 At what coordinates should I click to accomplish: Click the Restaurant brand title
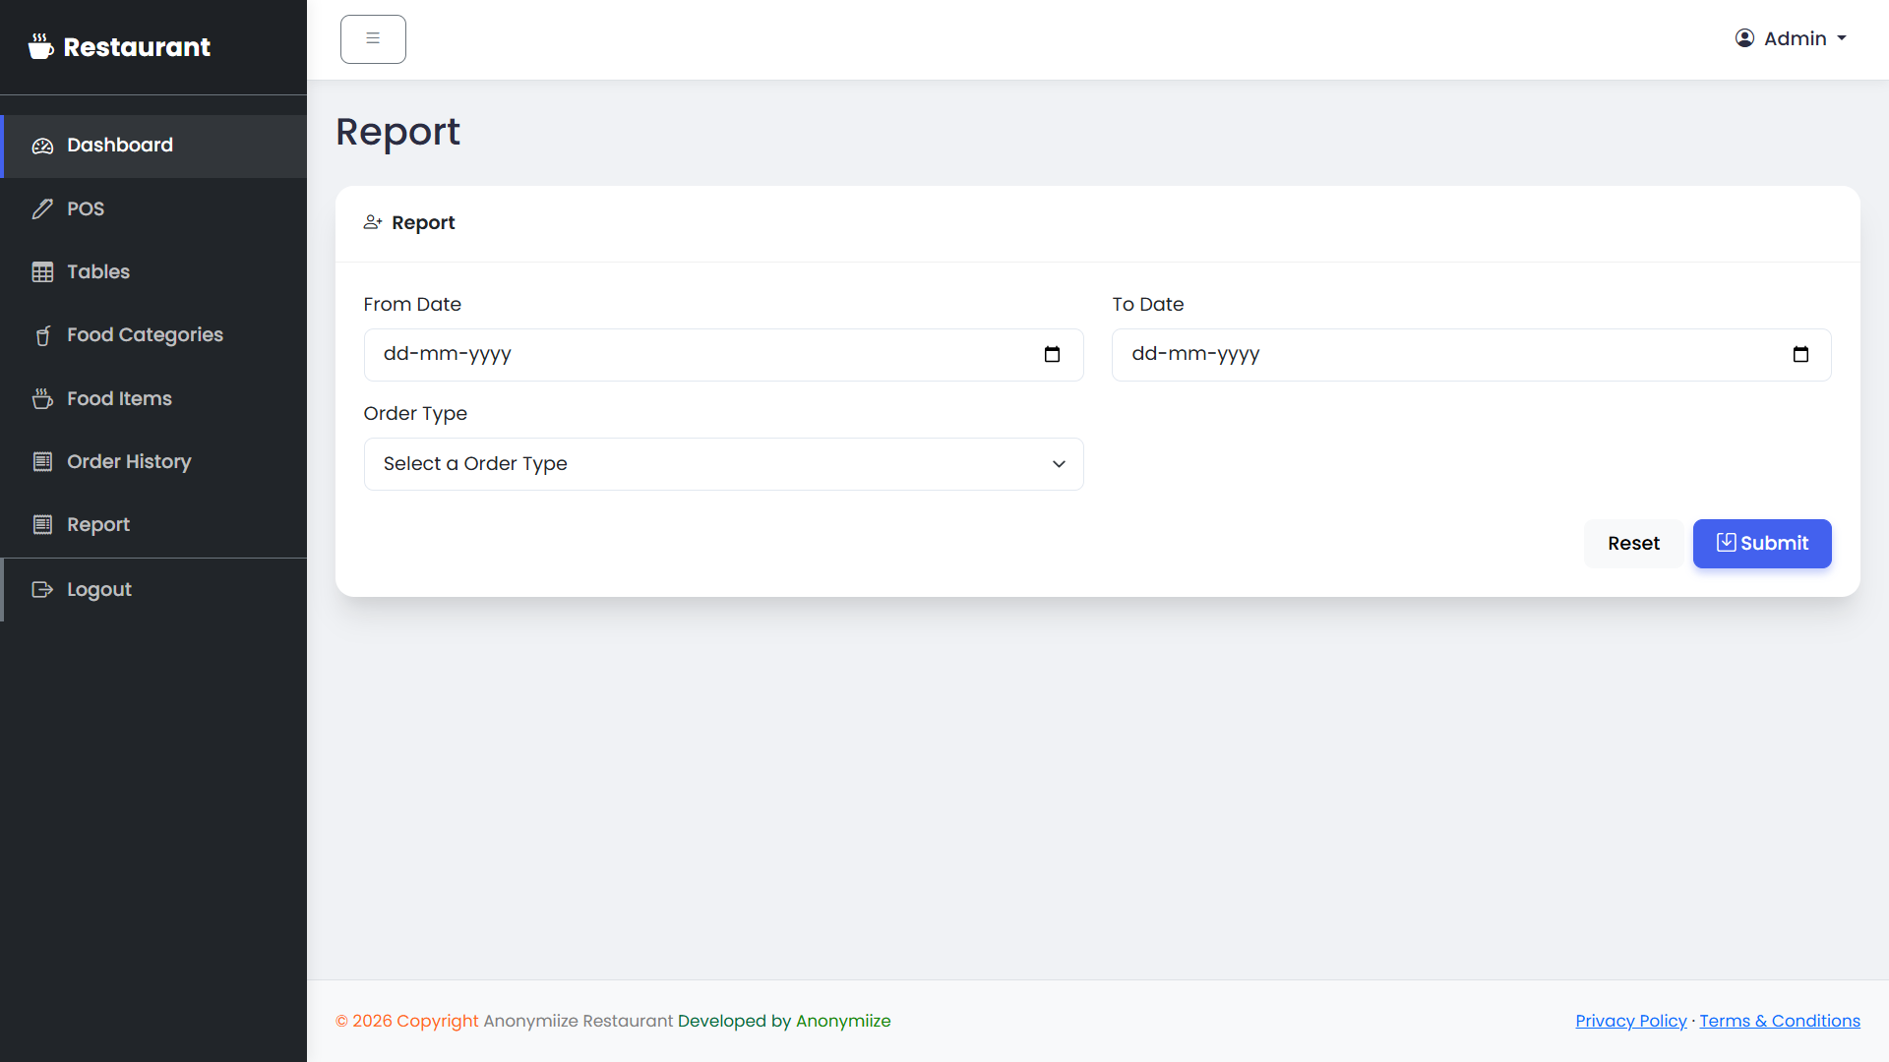(137, 47)
